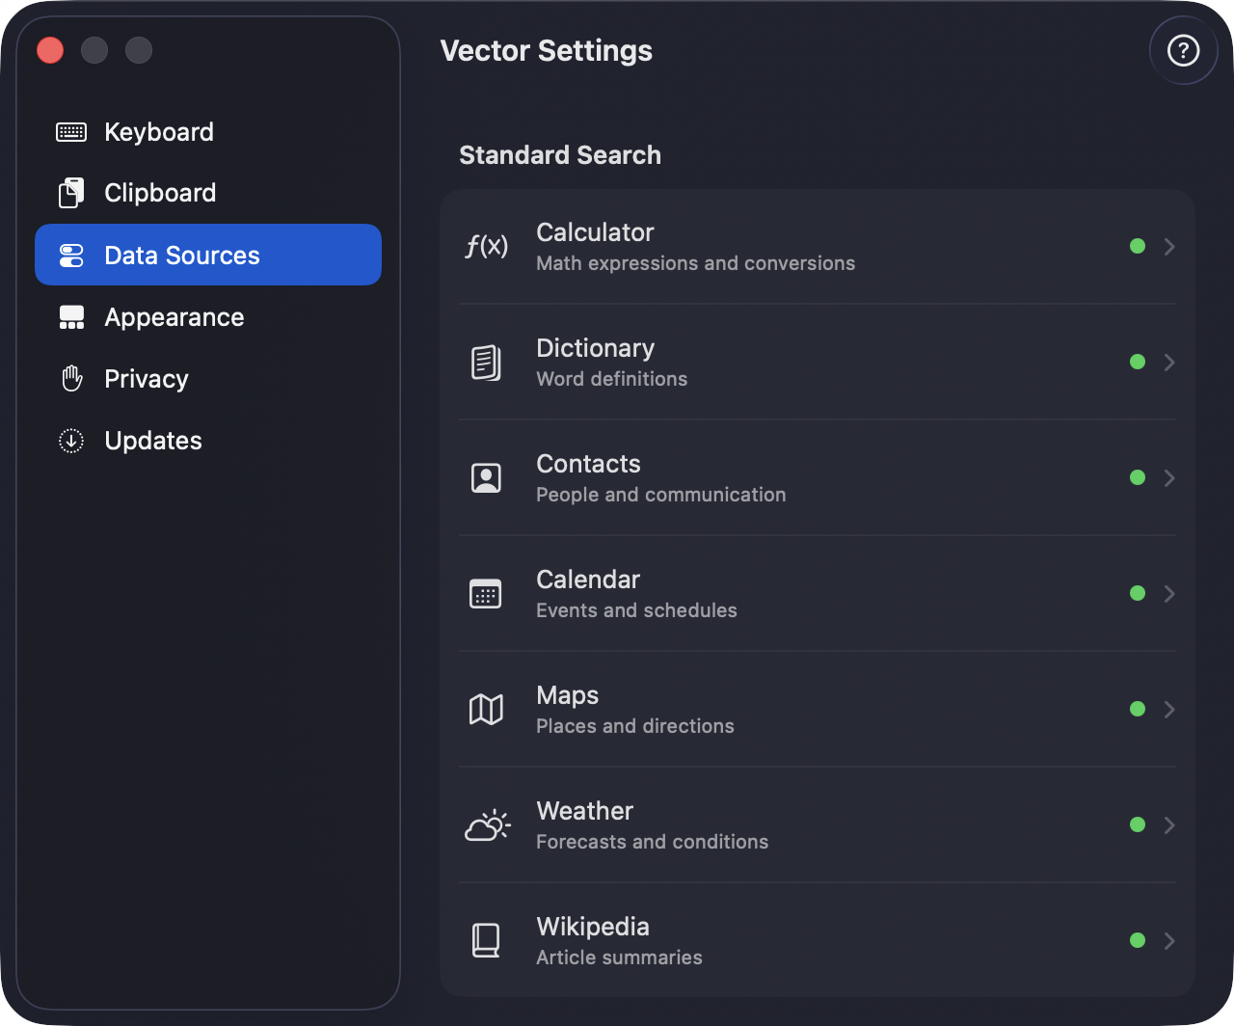Expand the Contacts settings chevron
The width and height of the screenshot is (1234, 1026).
[x=1169, y=478]
